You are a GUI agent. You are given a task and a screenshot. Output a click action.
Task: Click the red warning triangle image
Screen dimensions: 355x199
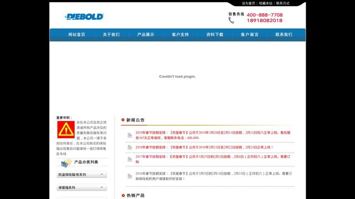pyautogui.click(x=66, y=129)
